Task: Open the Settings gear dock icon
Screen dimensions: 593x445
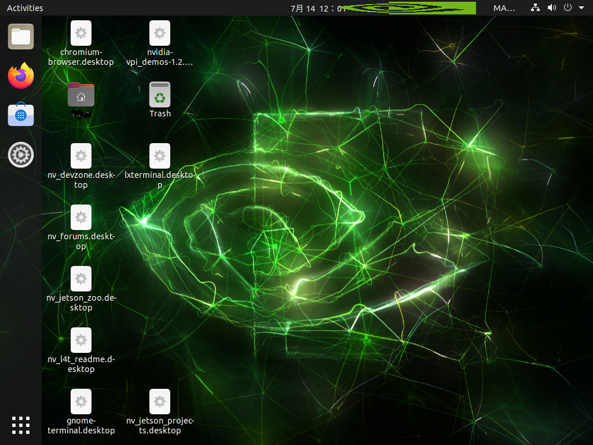Action: point(21,154)
